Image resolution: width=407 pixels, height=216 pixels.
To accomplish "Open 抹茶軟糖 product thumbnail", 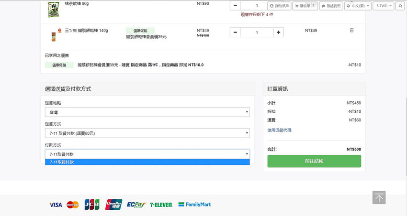I will [54, 10].
